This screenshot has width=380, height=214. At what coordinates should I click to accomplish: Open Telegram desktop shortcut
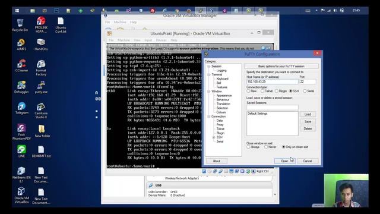tap(21, 108)
